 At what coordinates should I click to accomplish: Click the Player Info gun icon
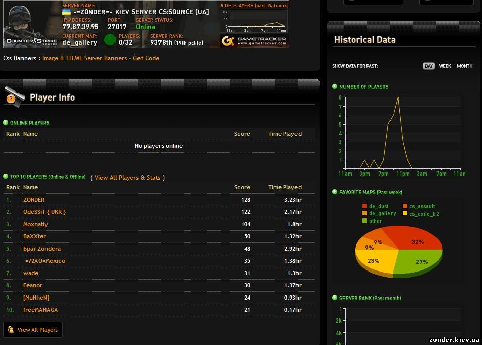point(14,96)
